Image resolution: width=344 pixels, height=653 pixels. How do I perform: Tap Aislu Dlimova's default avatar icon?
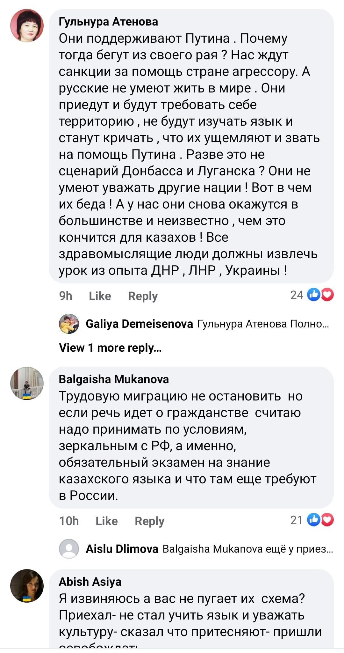point(69,549)
